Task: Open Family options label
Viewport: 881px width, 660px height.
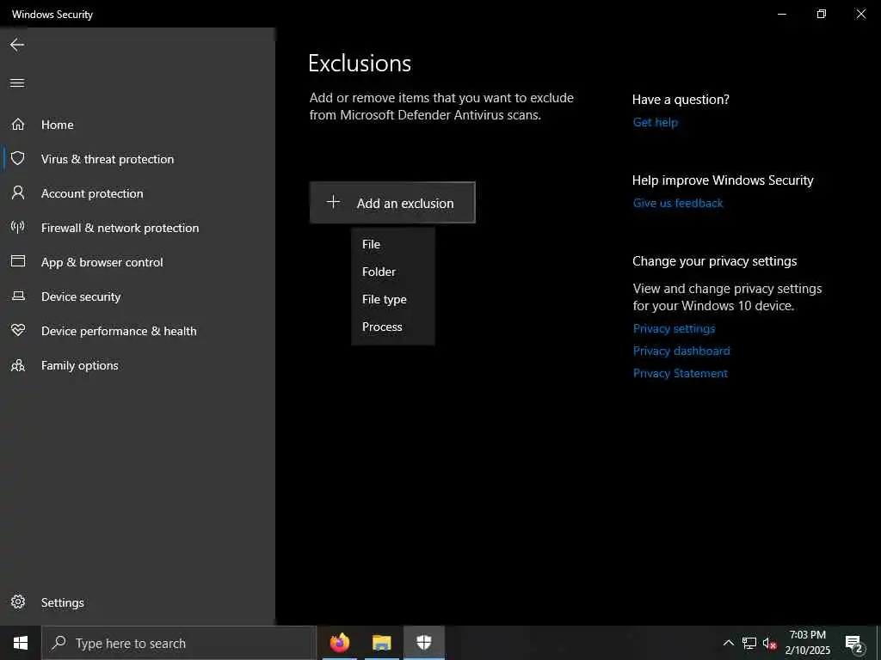Action: [80, 365]
